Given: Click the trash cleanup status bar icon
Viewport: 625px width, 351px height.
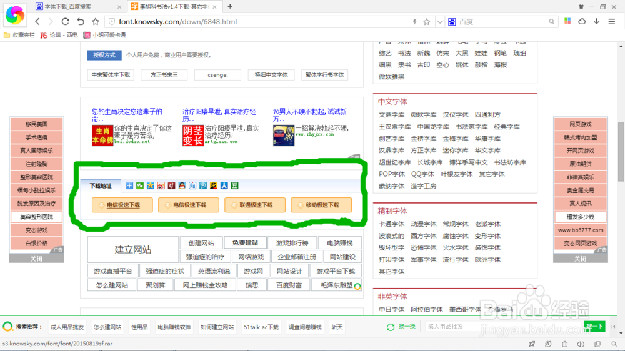Looking at the screenshot, I should tap(565, 344).
